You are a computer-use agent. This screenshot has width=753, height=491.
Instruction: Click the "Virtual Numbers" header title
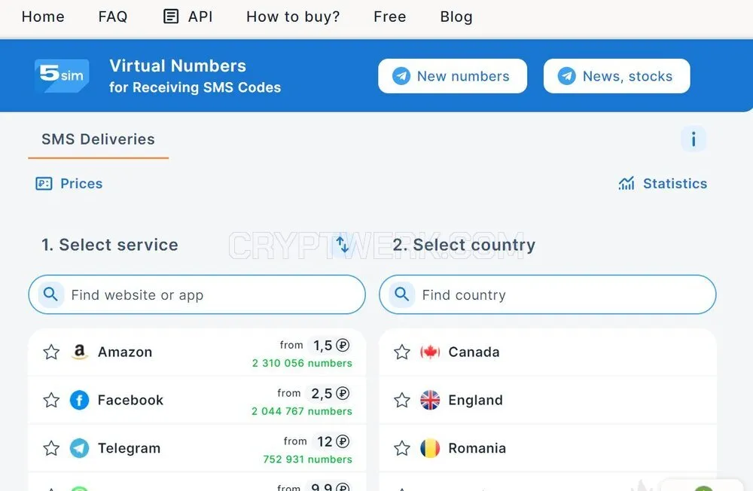(x=178, y=66)
